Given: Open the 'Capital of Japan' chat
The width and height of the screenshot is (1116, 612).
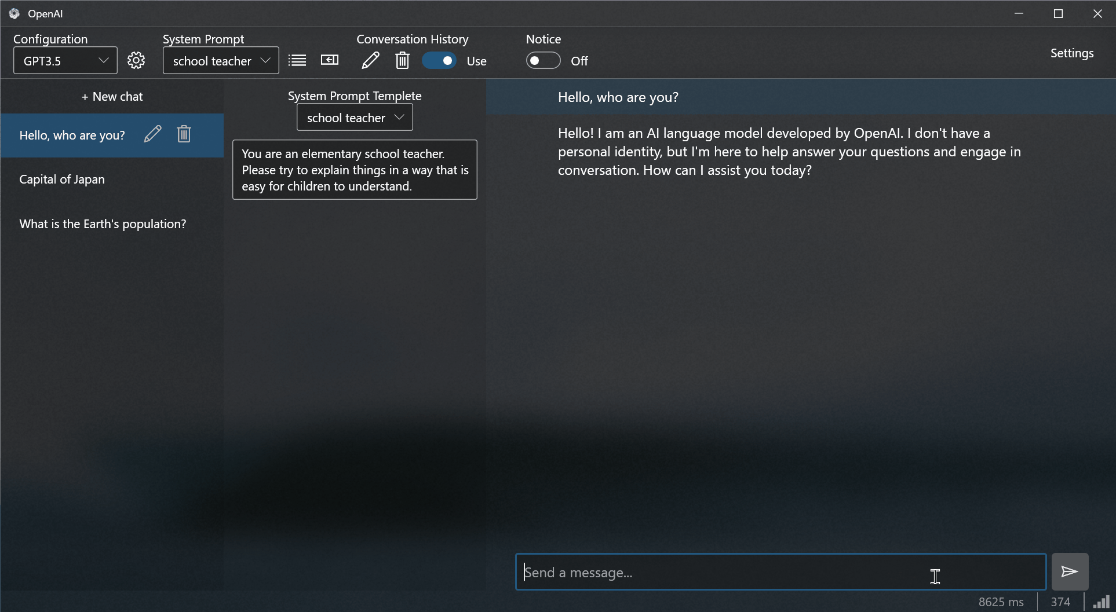Looking at the screenshot, I should tap(112, 179).
